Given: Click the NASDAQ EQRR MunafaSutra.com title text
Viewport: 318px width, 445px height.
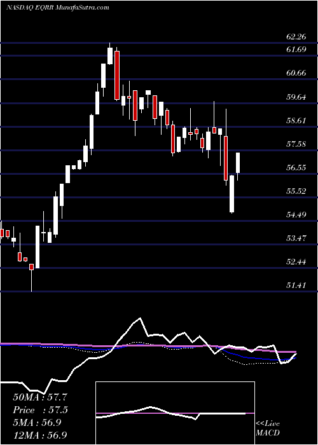Looking at the screenshot, I should point(58,8).
